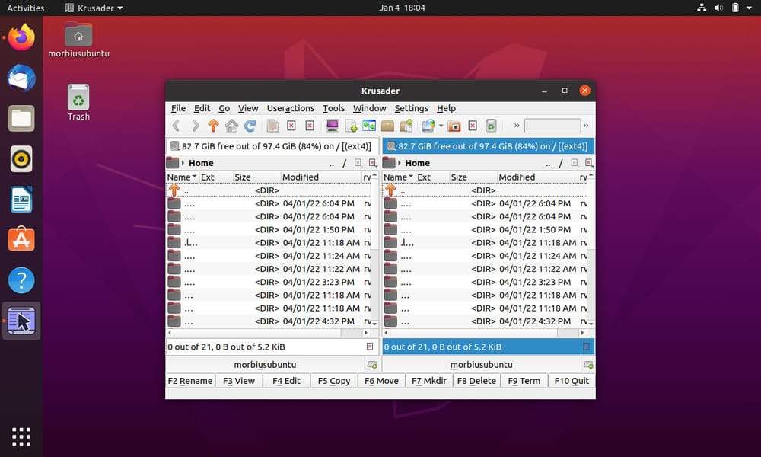
Task: Click the toolbar text input field
Action: point(552,126)
